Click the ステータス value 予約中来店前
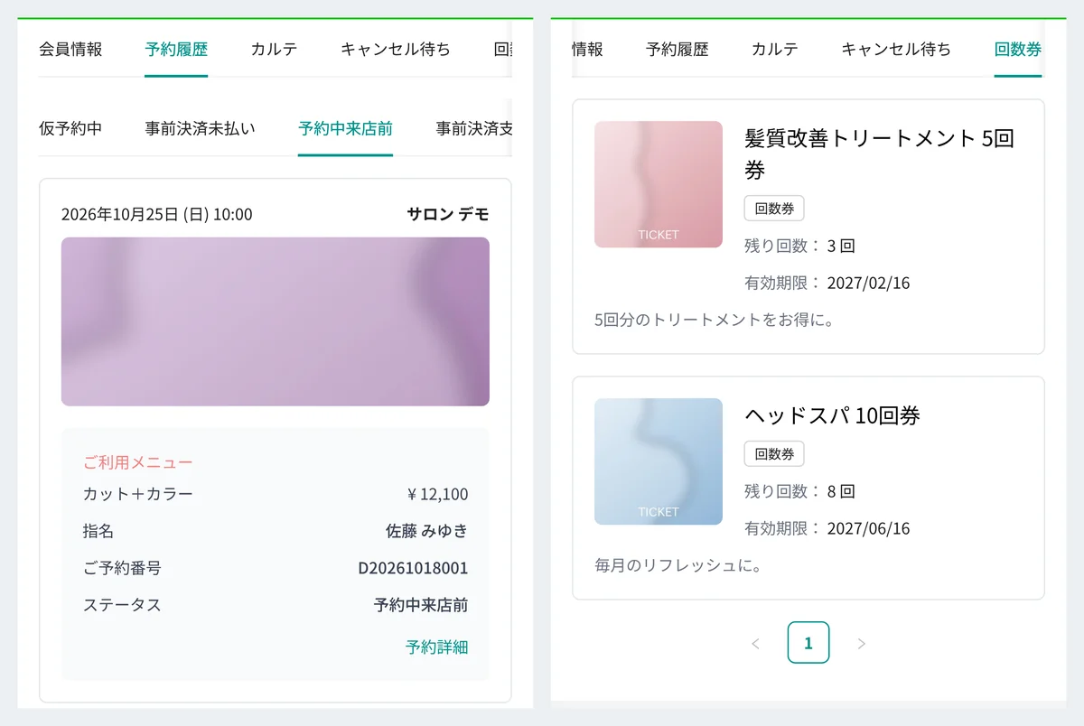The image size is (1084, 726). pos(421,605)
